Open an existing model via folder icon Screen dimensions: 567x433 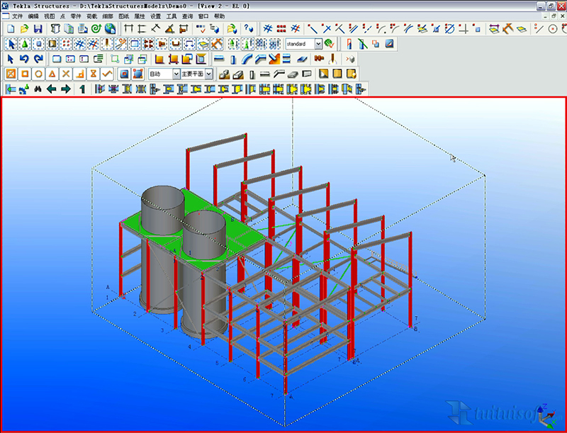coord(25,29)
